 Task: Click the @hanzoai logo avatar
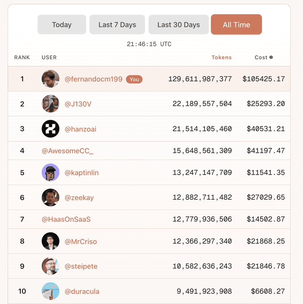tap(50, 128)
